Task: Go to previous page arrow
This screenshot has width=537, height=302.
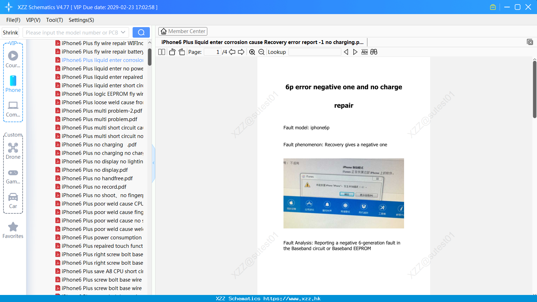Action: (x=232, y=52)
